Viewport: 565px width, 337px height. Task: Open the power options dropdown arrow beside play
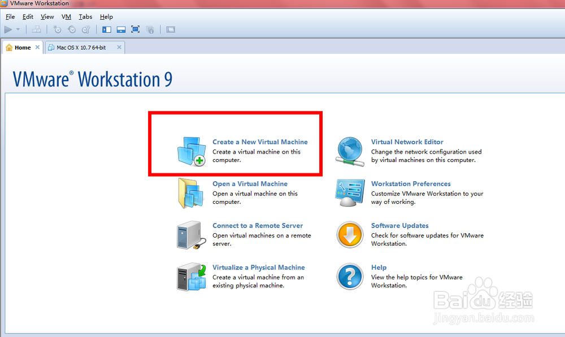[18, 29]
